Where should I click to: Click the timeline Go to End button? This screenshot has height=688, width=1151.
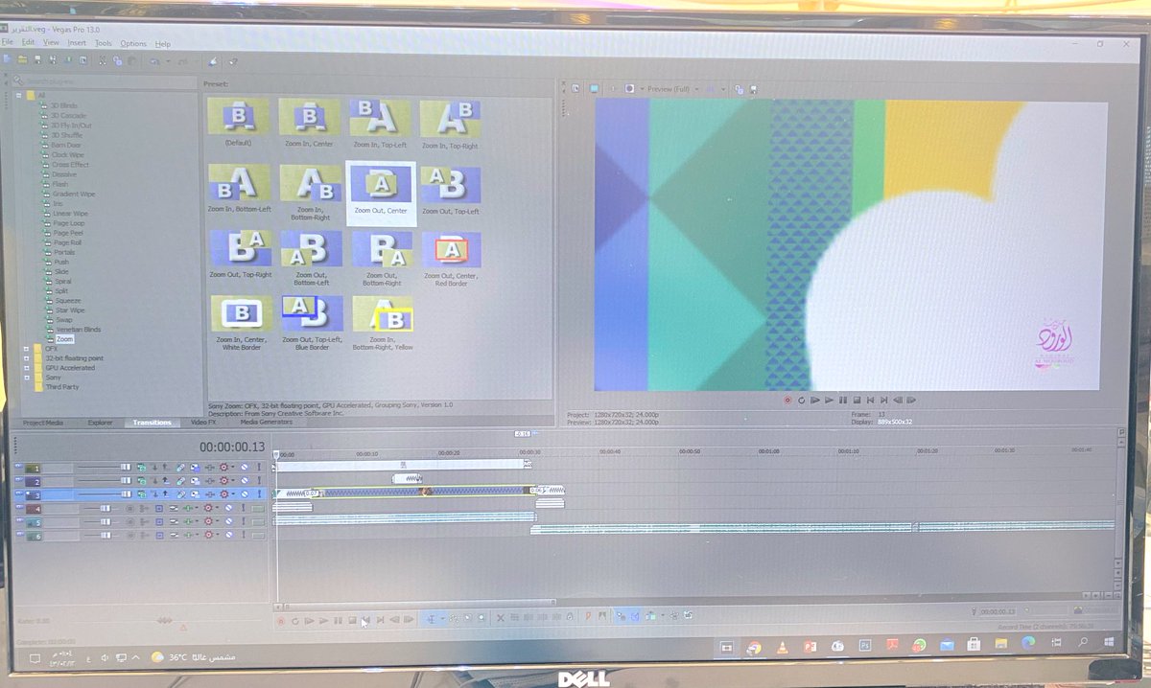pos(381,621)
